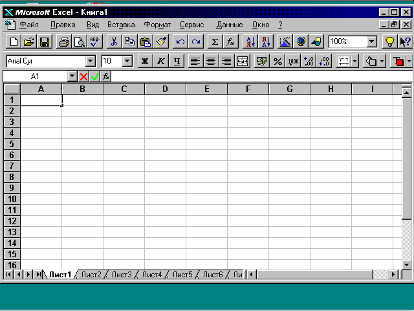Activate the Help pointer tool

pyautogui.click(x=405, y=41)
